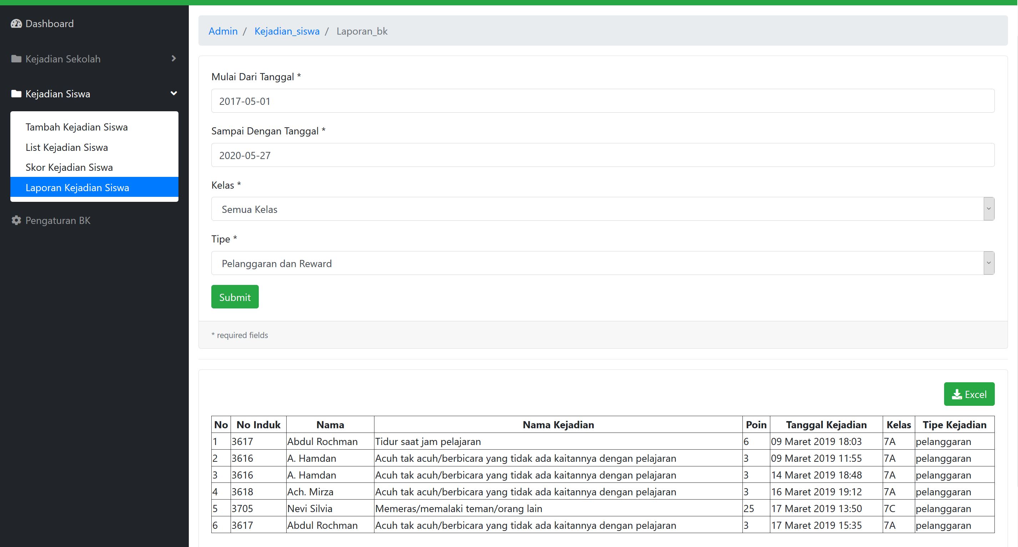This screenshot has height=547, width=1018.
Task: Click the Poin value '25'
Action: pos(749,508)
